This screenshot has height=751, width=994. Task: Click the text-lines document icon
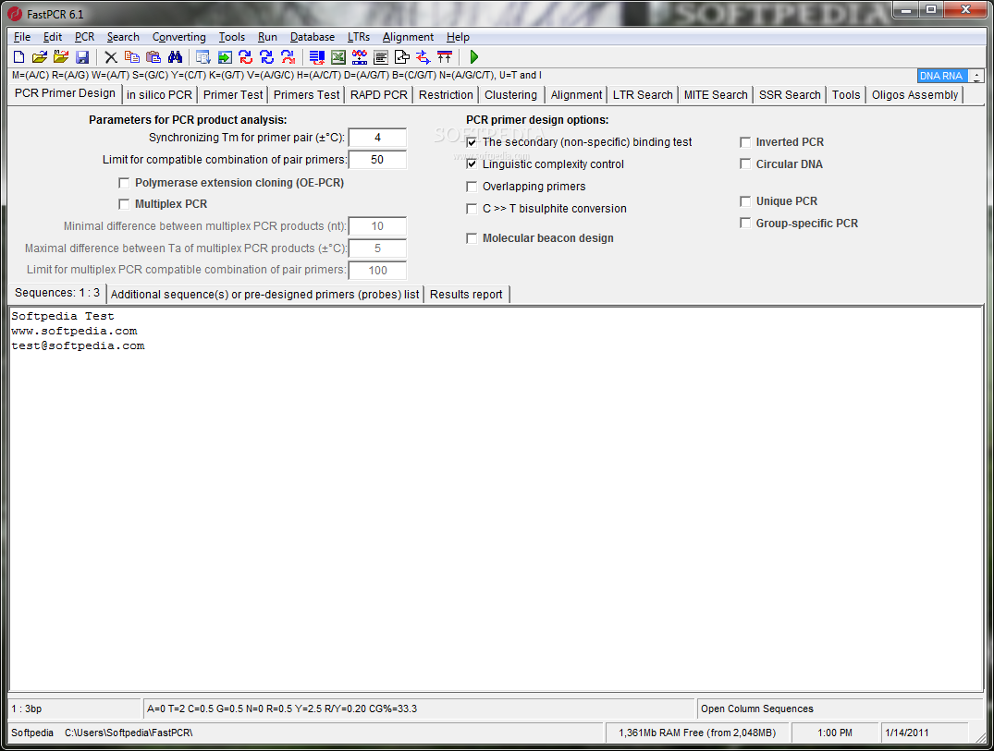tap(381, 57)
